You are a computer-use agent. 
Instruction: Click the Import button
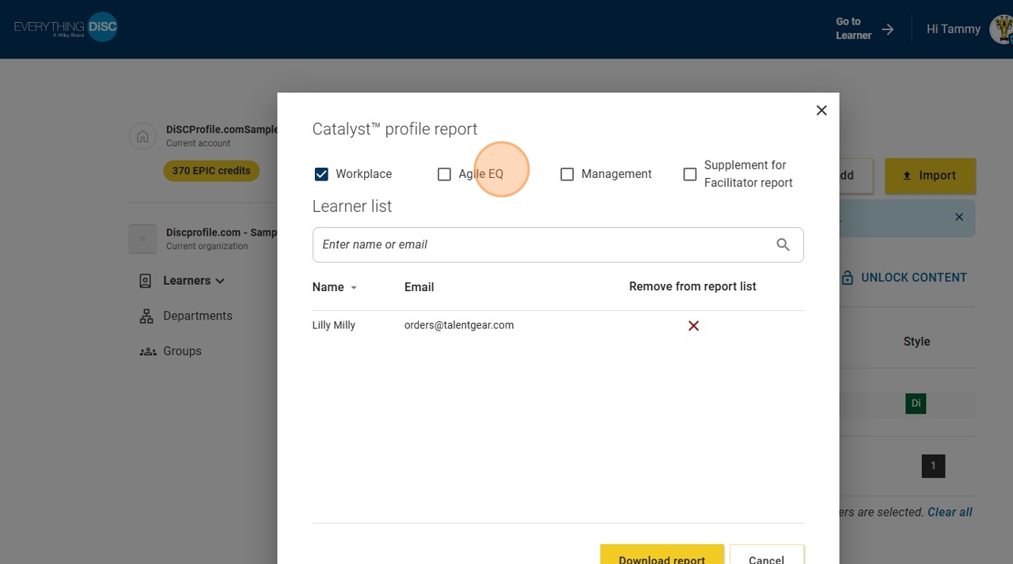pyautogui.click(x=930, y=176)
